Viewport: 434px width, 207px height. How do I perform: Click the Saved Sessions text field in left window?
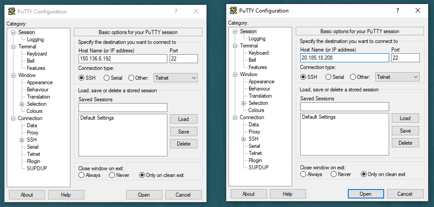click(x=123, y=108)
